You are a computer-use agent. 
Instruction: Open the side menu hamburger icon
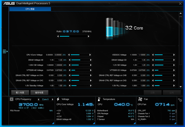[x=5, y=52]
